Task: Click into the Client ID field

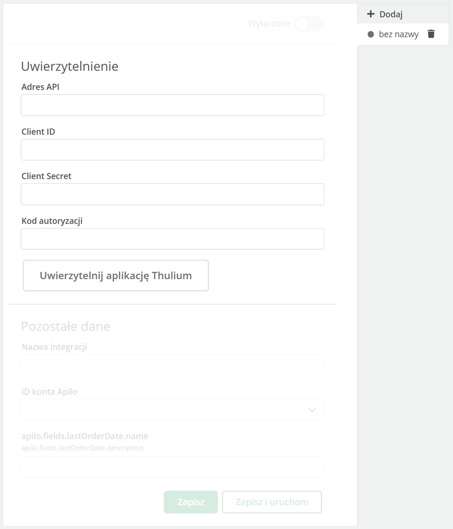Action: point(173,150)
